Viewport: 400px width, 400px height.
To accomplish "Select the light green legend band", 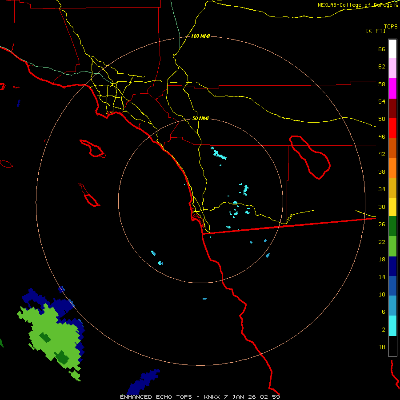I will [x=392, y=246].
